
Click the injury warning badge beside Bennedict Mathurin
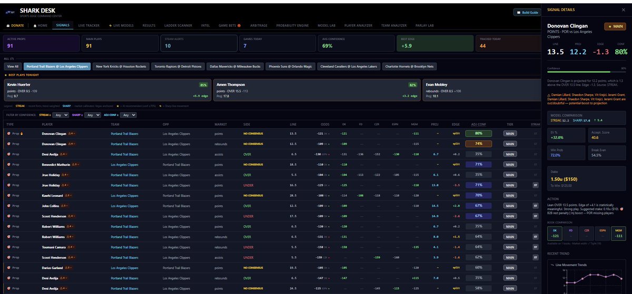pyautogui.click(x=74, y=165)
